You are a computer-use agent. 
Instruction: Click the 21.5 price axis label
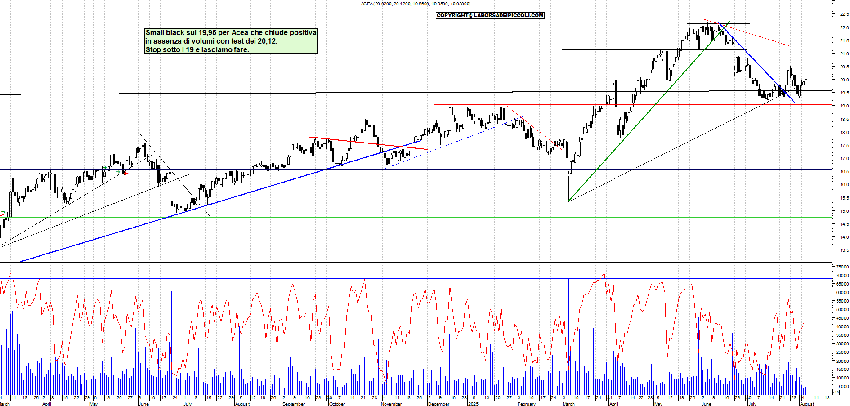pyautogui.click(x=844, y=41)
